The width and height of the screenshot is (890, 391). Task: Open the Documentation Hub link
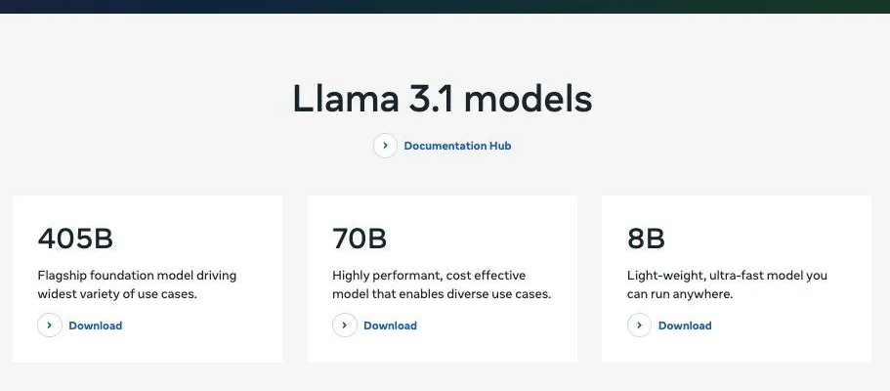point(457,146)
